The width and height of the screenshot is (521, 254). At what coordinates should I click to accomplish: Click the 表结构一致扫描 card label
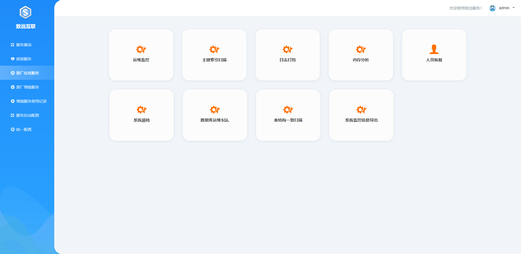288,120
